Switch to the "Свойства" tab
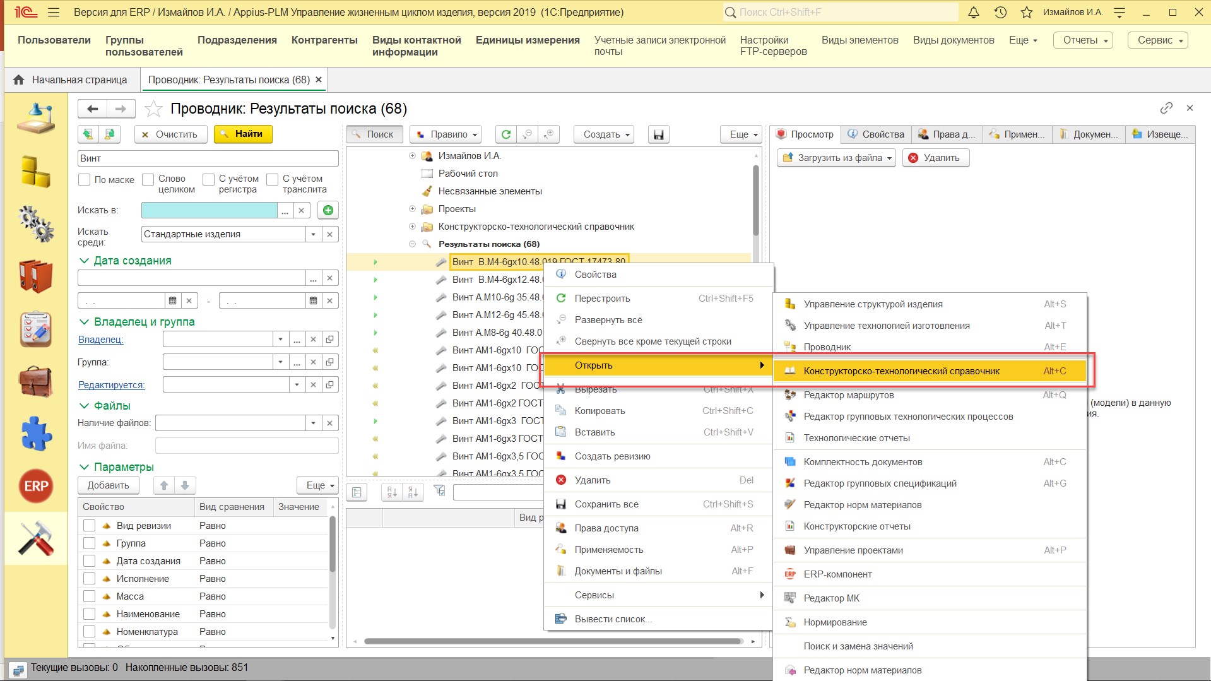Image resolution: width=1211 pixels, height=681 pixels. 876,134
